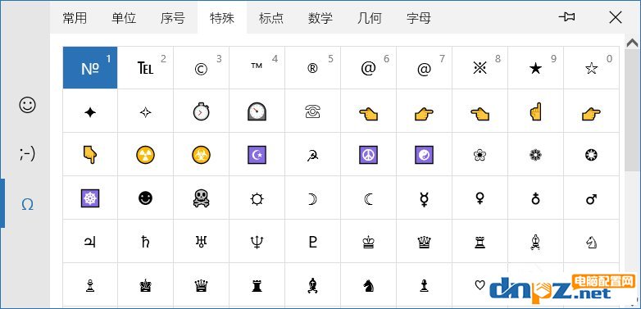641x309 pixels.
Task: Insert the black four-pointed star ✦
Action: click(90, 111)
